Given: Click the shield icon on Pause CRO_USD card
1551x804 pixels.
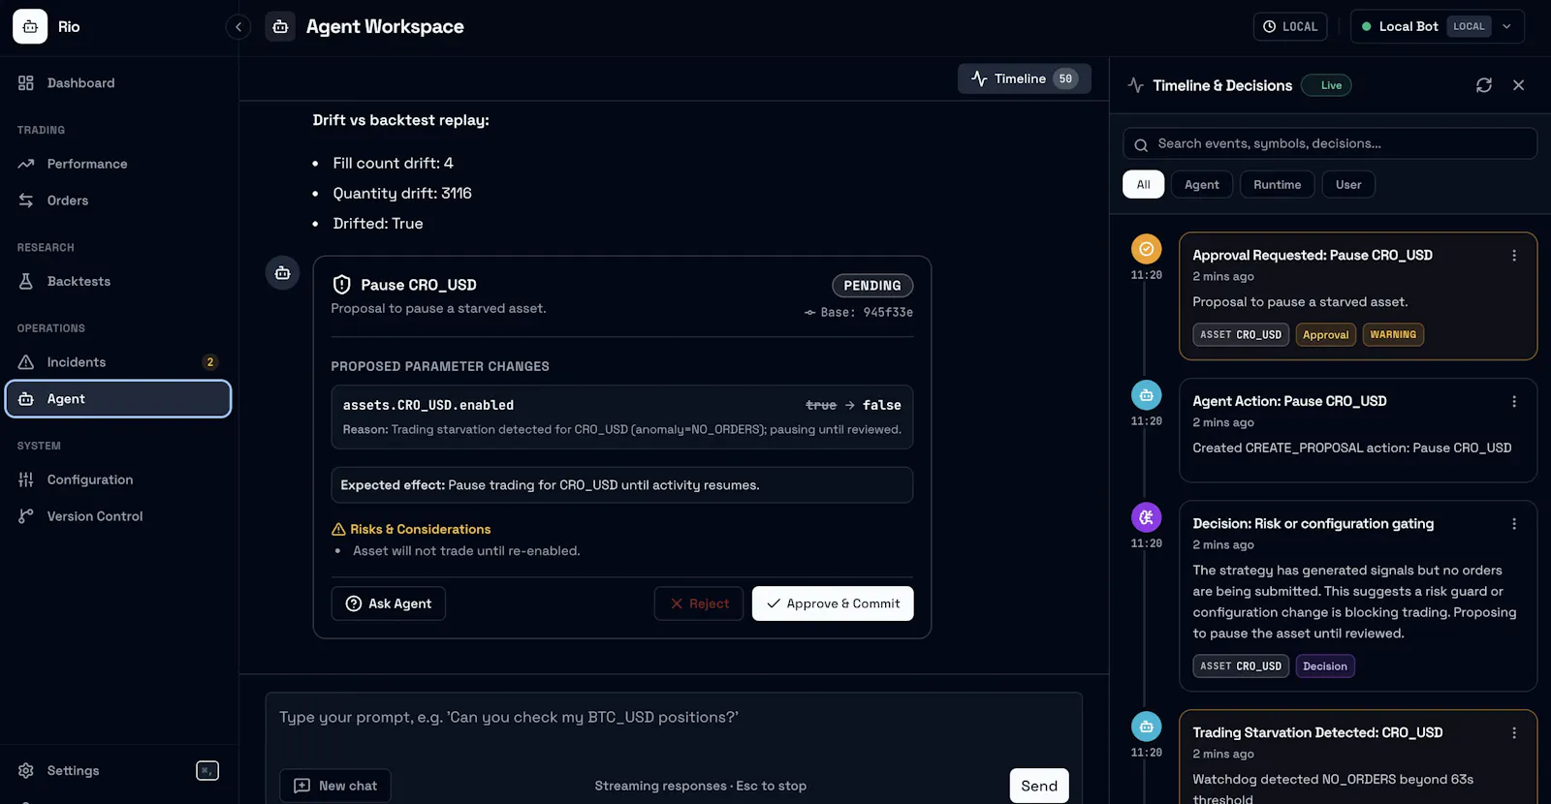Looking at the screenshot, I should [x=342, y=285].
